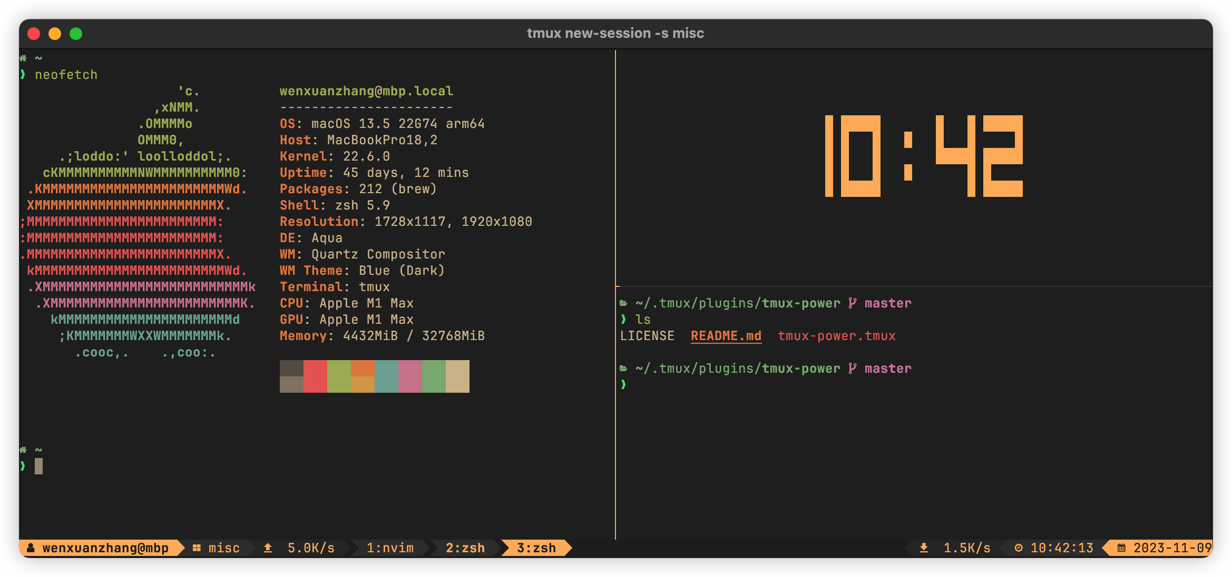The height and width of the screenshot is (577, 1232).
Task: Click the red color block in neofetch palette
Action: [315, 376]
